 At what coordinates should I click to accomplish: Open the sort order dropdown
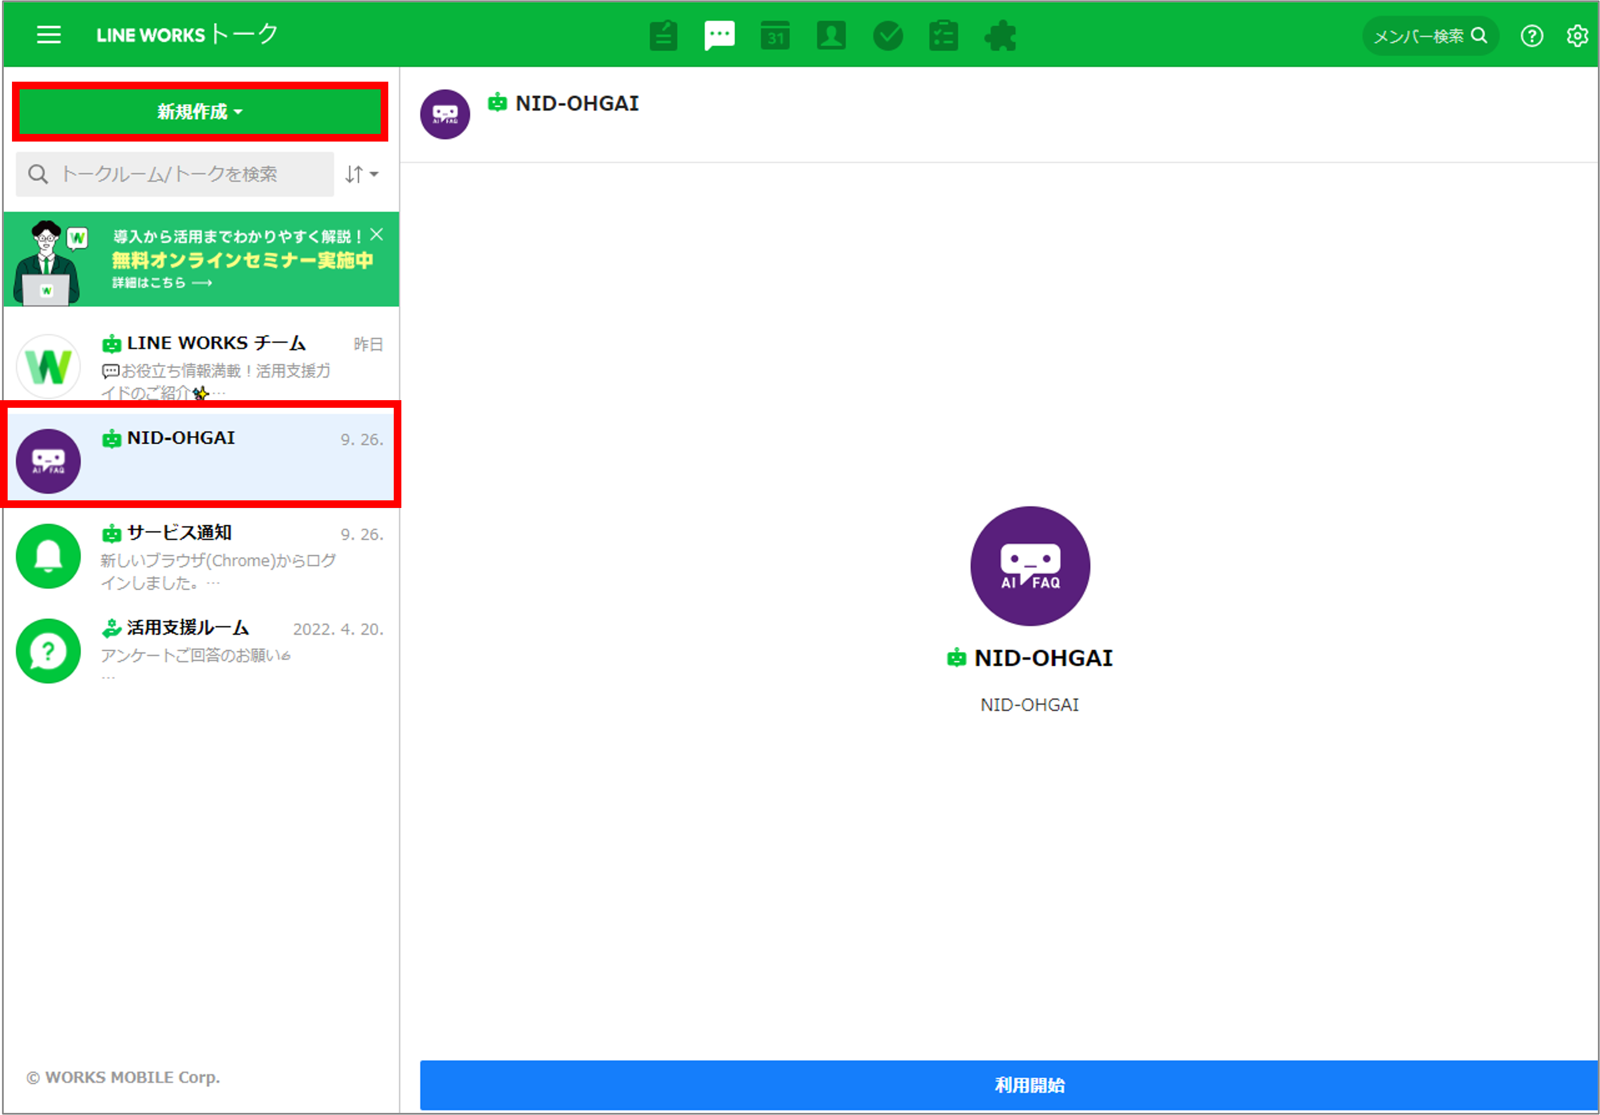[x=362, y=174]
